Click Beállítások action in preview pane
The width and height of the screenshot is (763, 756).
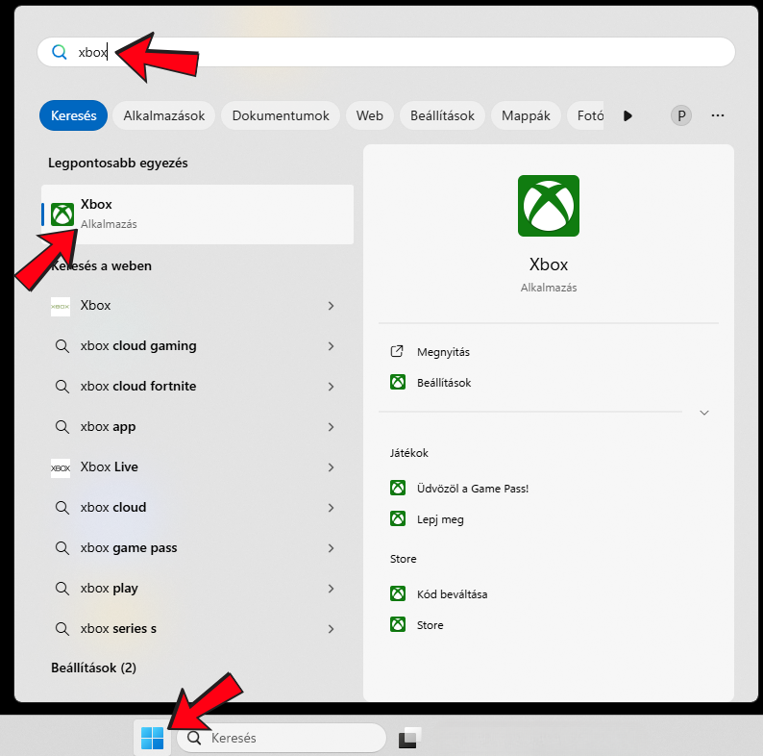(x=444, y=383)
